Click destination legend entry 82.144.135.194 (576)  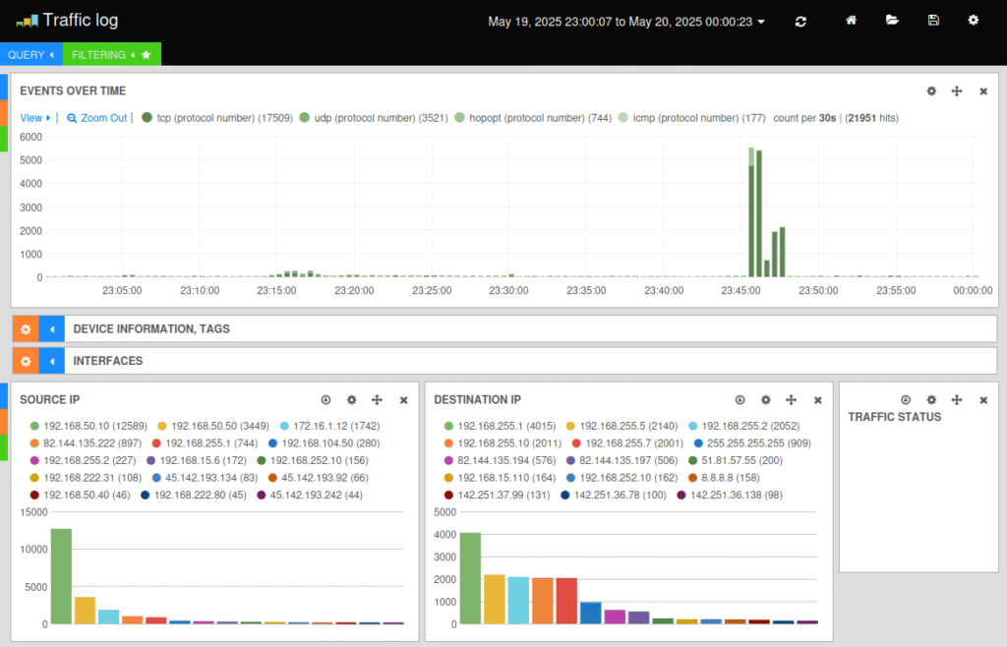pos(500,461)
